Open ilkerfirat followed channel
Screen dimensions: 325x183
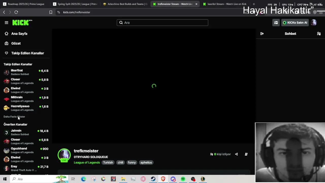26,72
